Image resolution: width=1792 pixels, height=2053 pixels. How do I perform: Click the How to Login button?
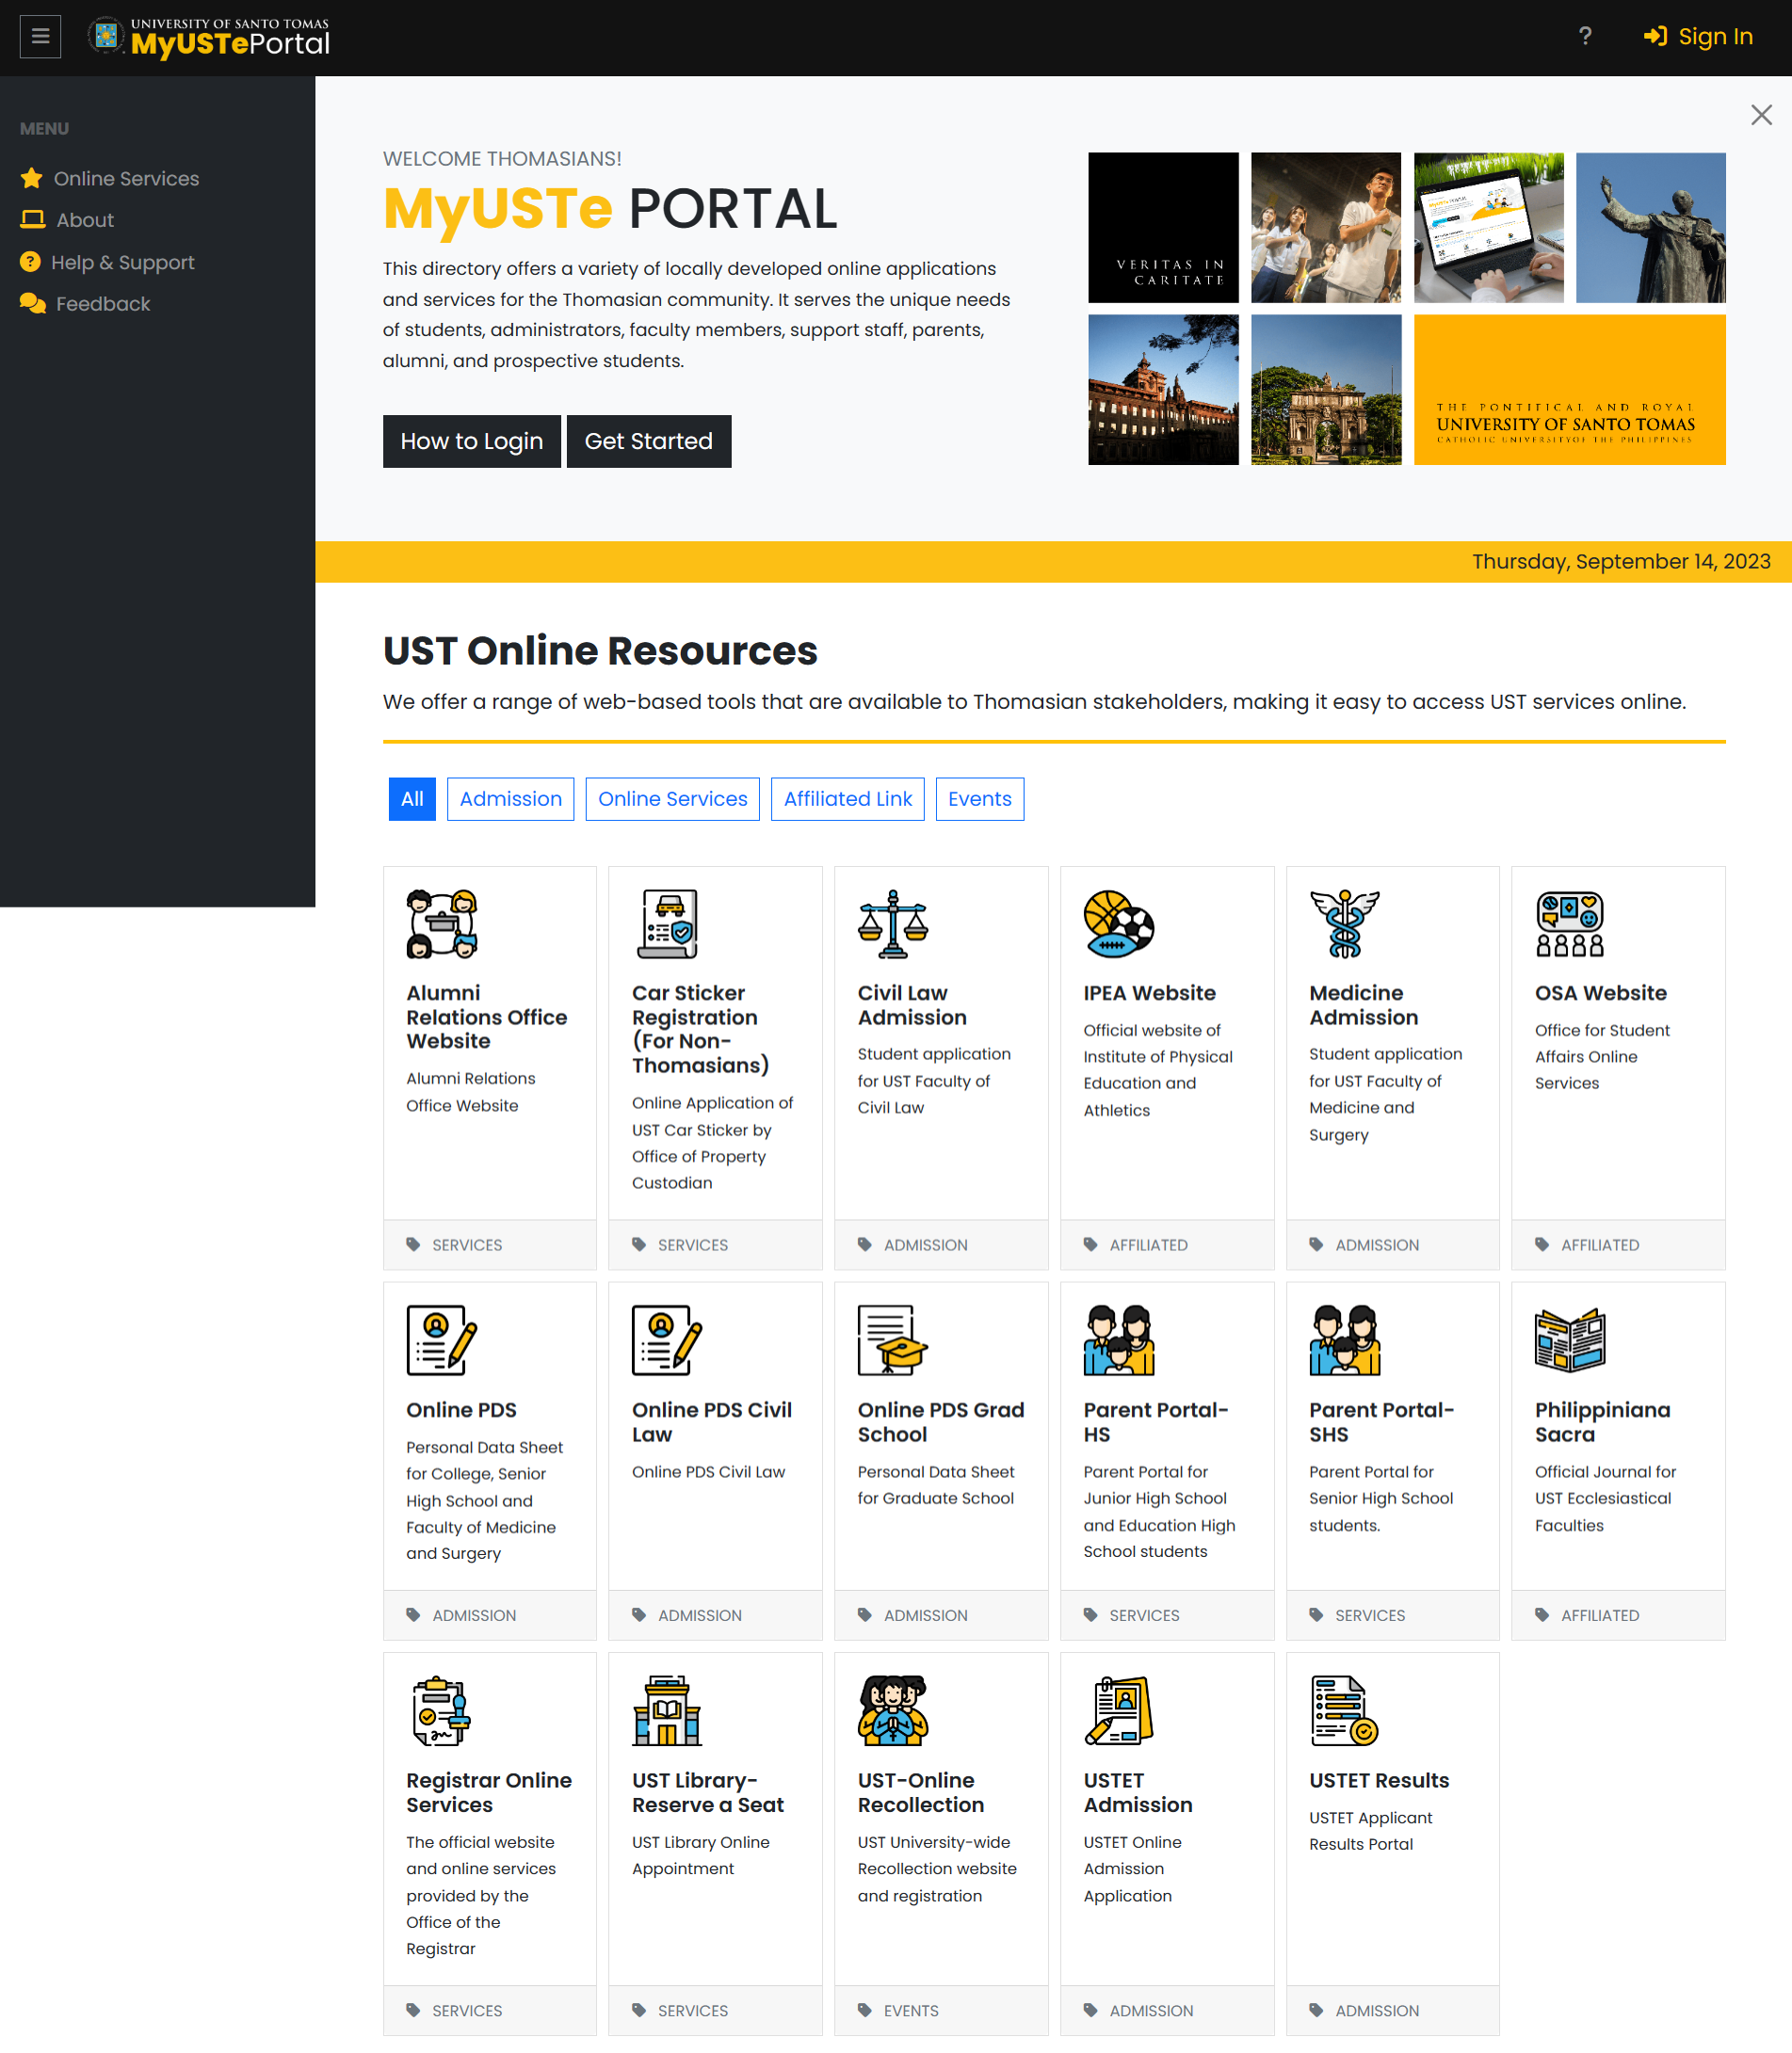click(472, 441)
